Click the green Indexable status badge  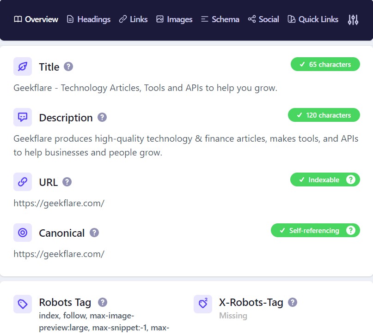(x=319, y=179)
